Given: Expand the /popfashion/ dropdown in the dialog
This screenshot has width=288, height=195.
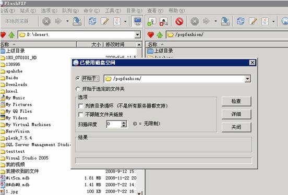Looking at the screenshot, I should (248, 79).
